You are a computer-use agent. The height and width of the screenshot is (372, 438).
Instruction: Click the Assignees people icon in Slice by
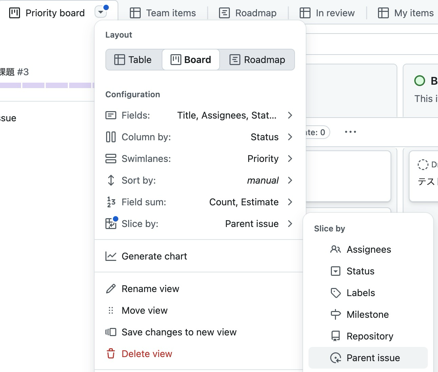tap(336, 249)
